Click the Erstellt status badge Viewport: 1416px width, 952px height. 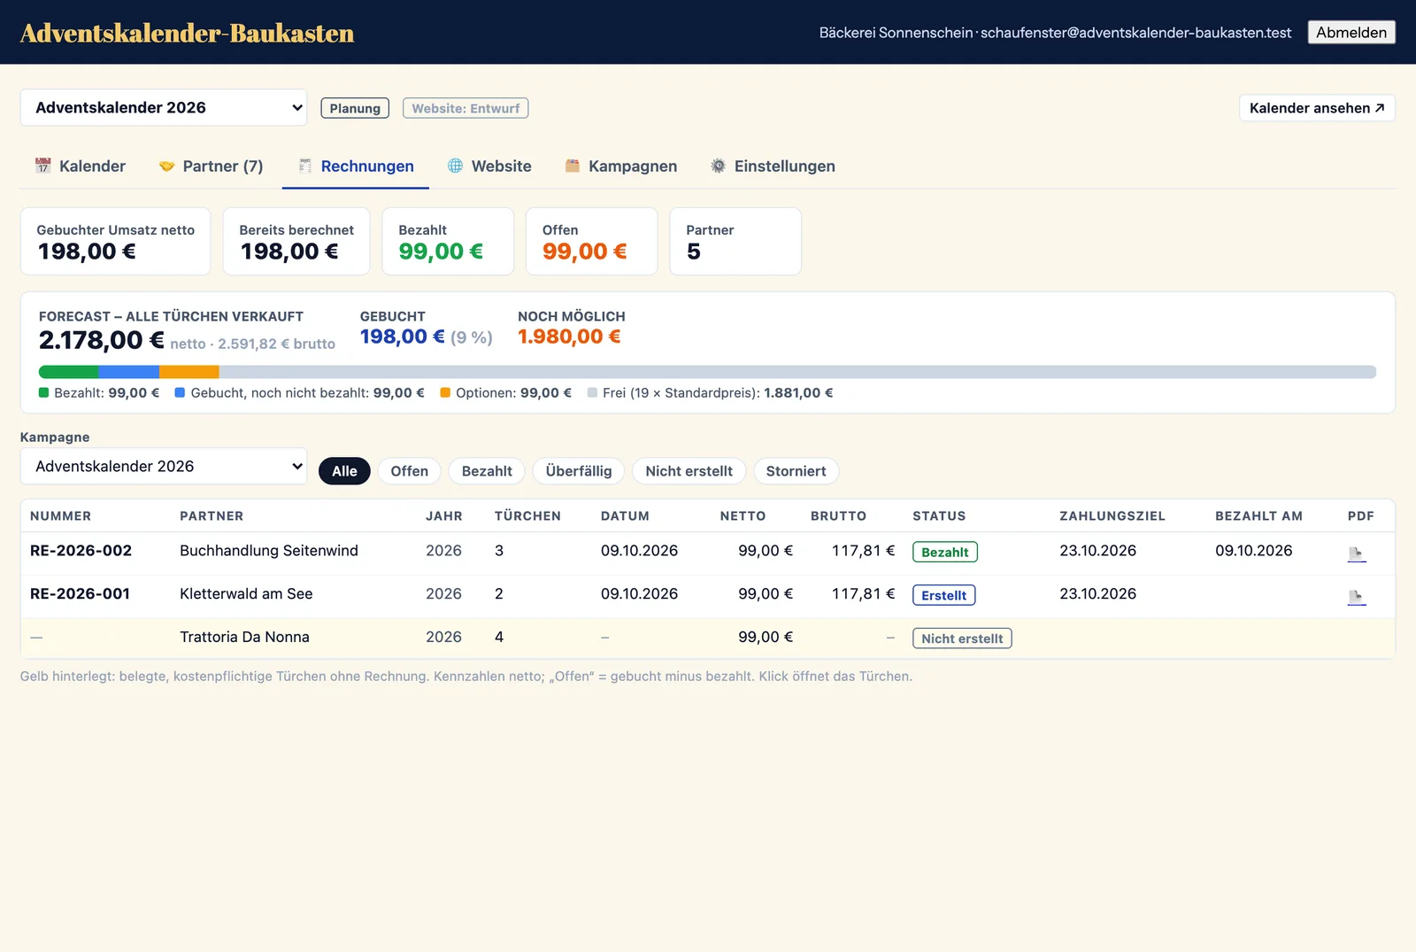coord(943,595)
